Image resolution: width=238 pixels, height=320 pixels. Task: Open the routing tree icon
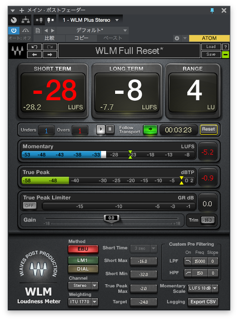26,20
